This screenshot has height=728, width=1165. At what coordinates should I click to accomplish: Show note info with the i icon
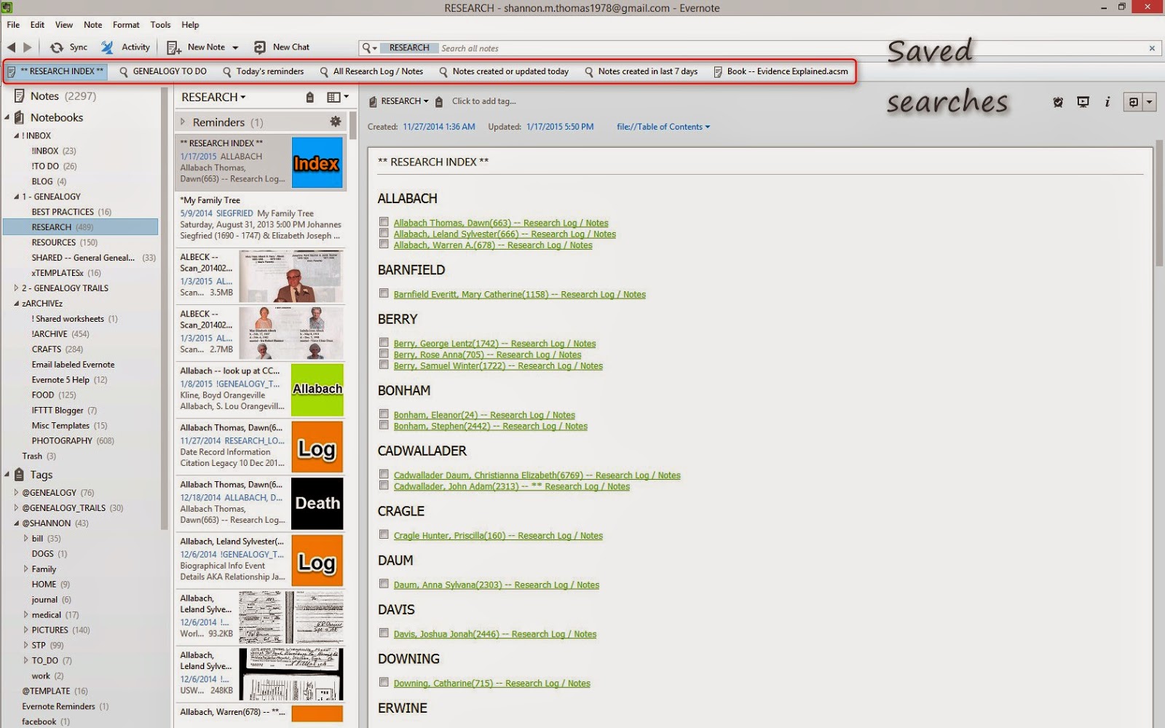pos(1107,102)
